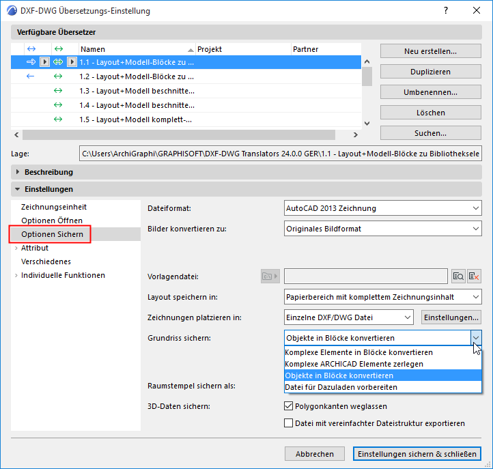Open Verschiedenes settings page
Screen dimensions: 493x469
pos(46,261)
